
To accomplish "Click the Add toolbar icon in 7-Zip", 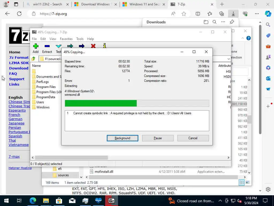I will click(36, 46).
